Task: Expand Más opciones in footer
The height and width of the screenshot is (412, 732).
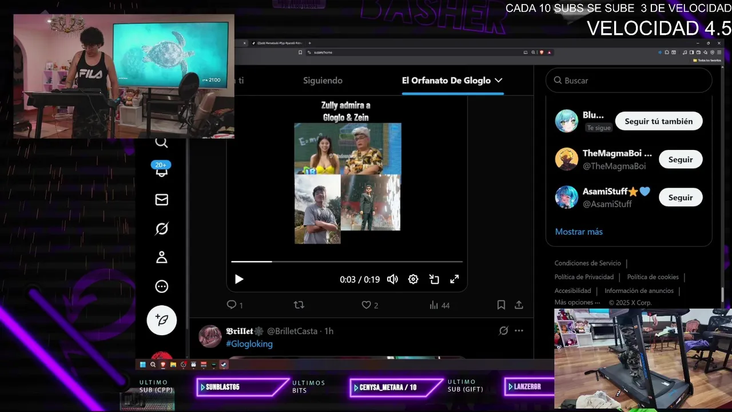Action: click(577, 303)
